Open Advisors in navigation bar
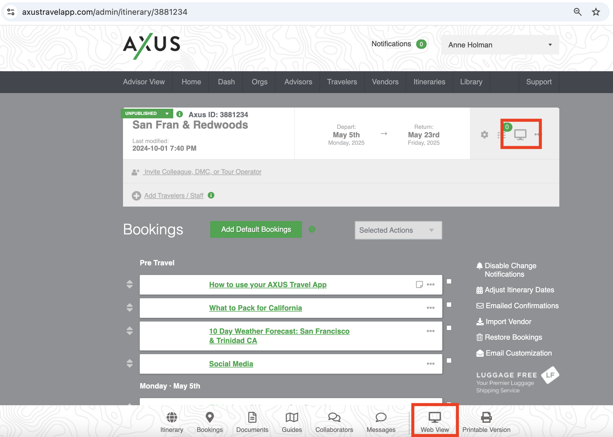Viewport: 613px width, 437px height. tap(298, 82)
